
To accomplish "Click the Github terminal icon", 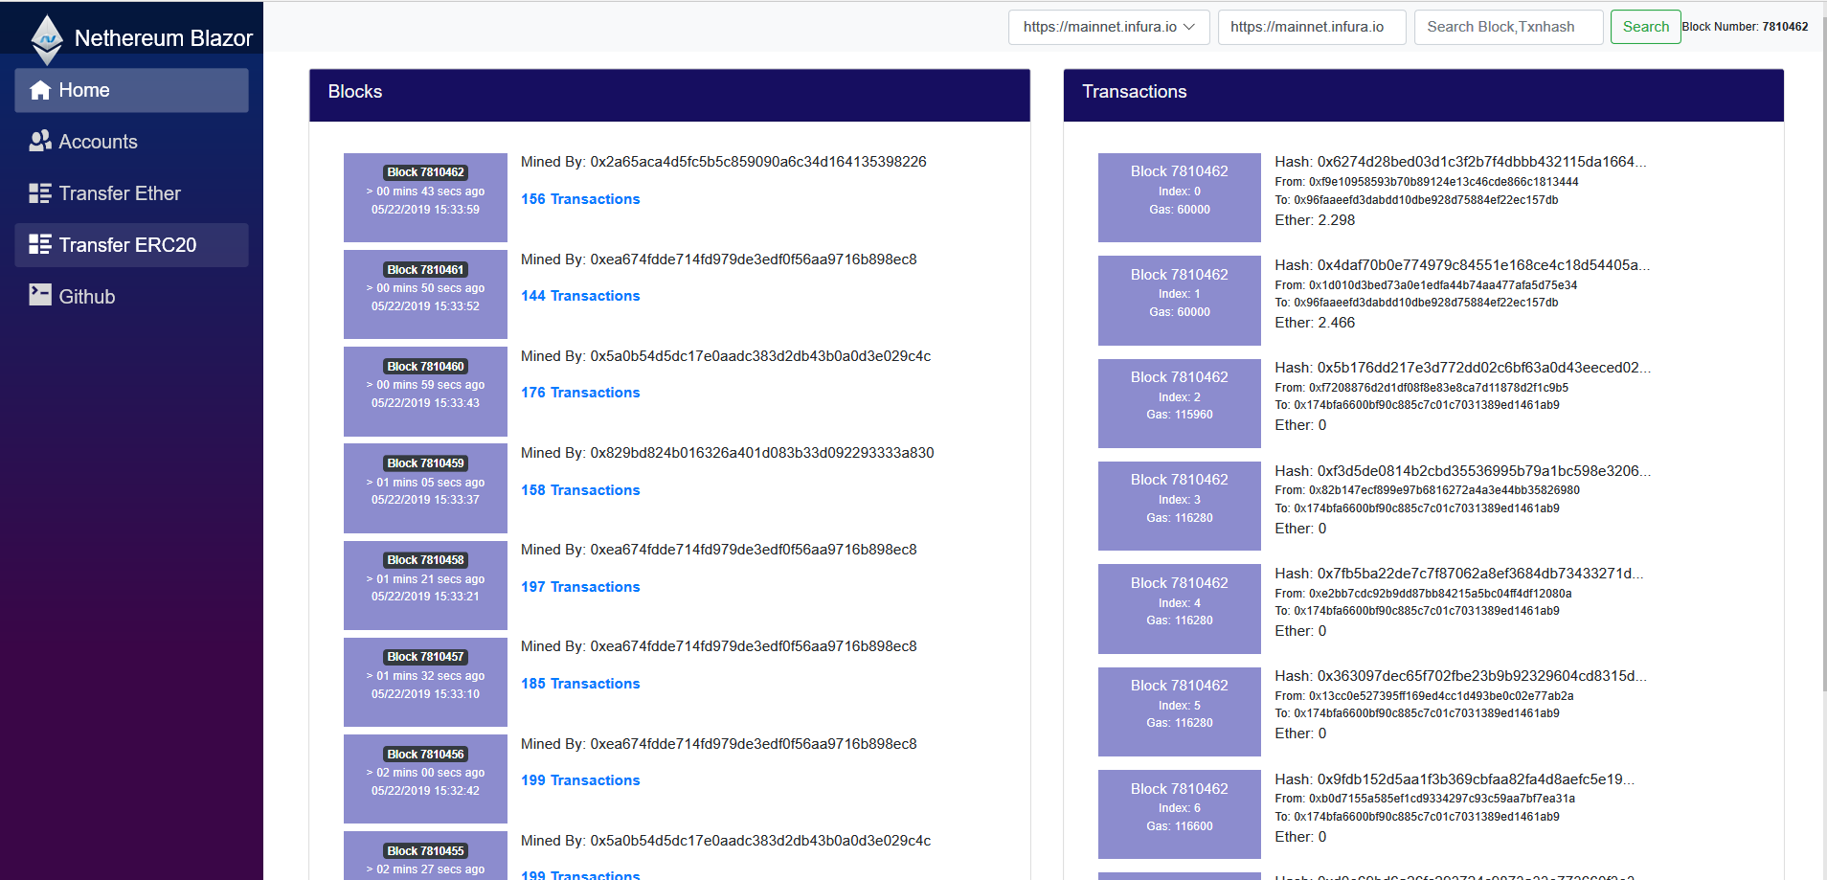I will pyautogui.click(x=40, y=296).
